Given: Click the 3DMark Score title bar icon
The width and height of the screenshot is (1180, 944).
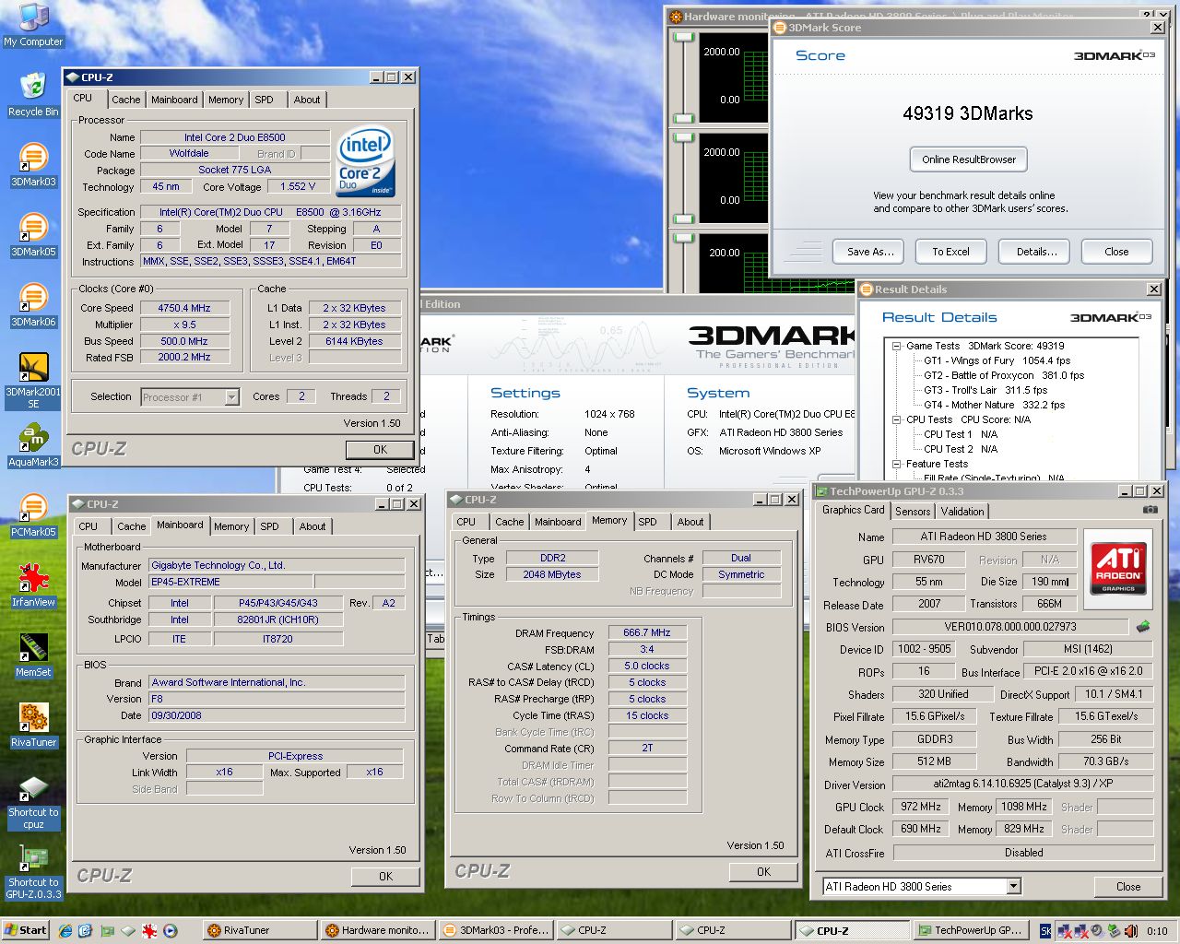Looking at the screenshot, I should [780, 28].
